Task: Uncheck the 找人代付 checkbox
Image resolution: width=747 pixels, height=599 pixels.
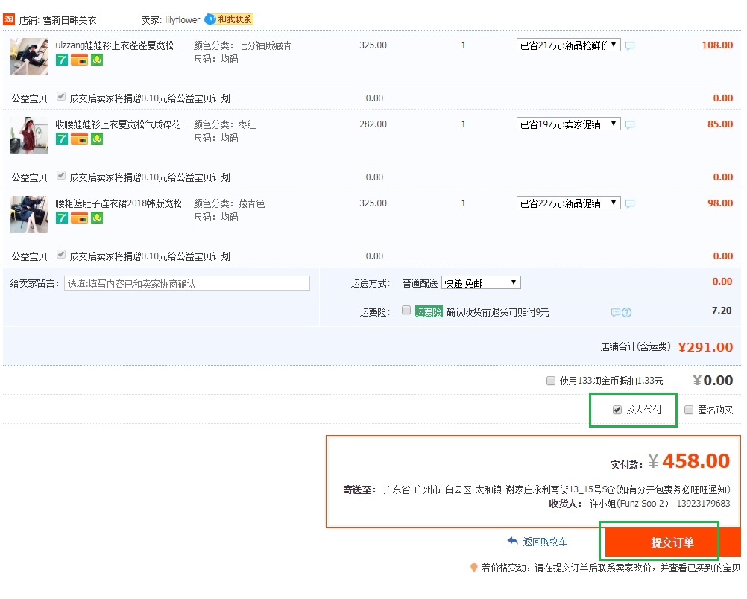Action: click(617, 410)
